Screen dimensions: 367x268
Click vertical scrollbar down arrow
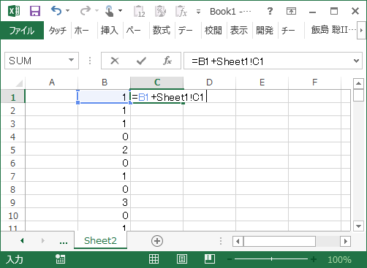pos(358,226)
